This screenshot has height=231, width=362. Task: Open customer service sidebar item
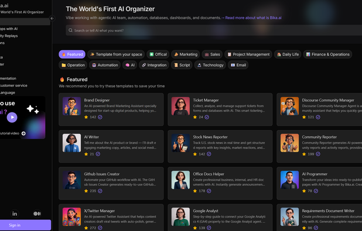(13, 86)
